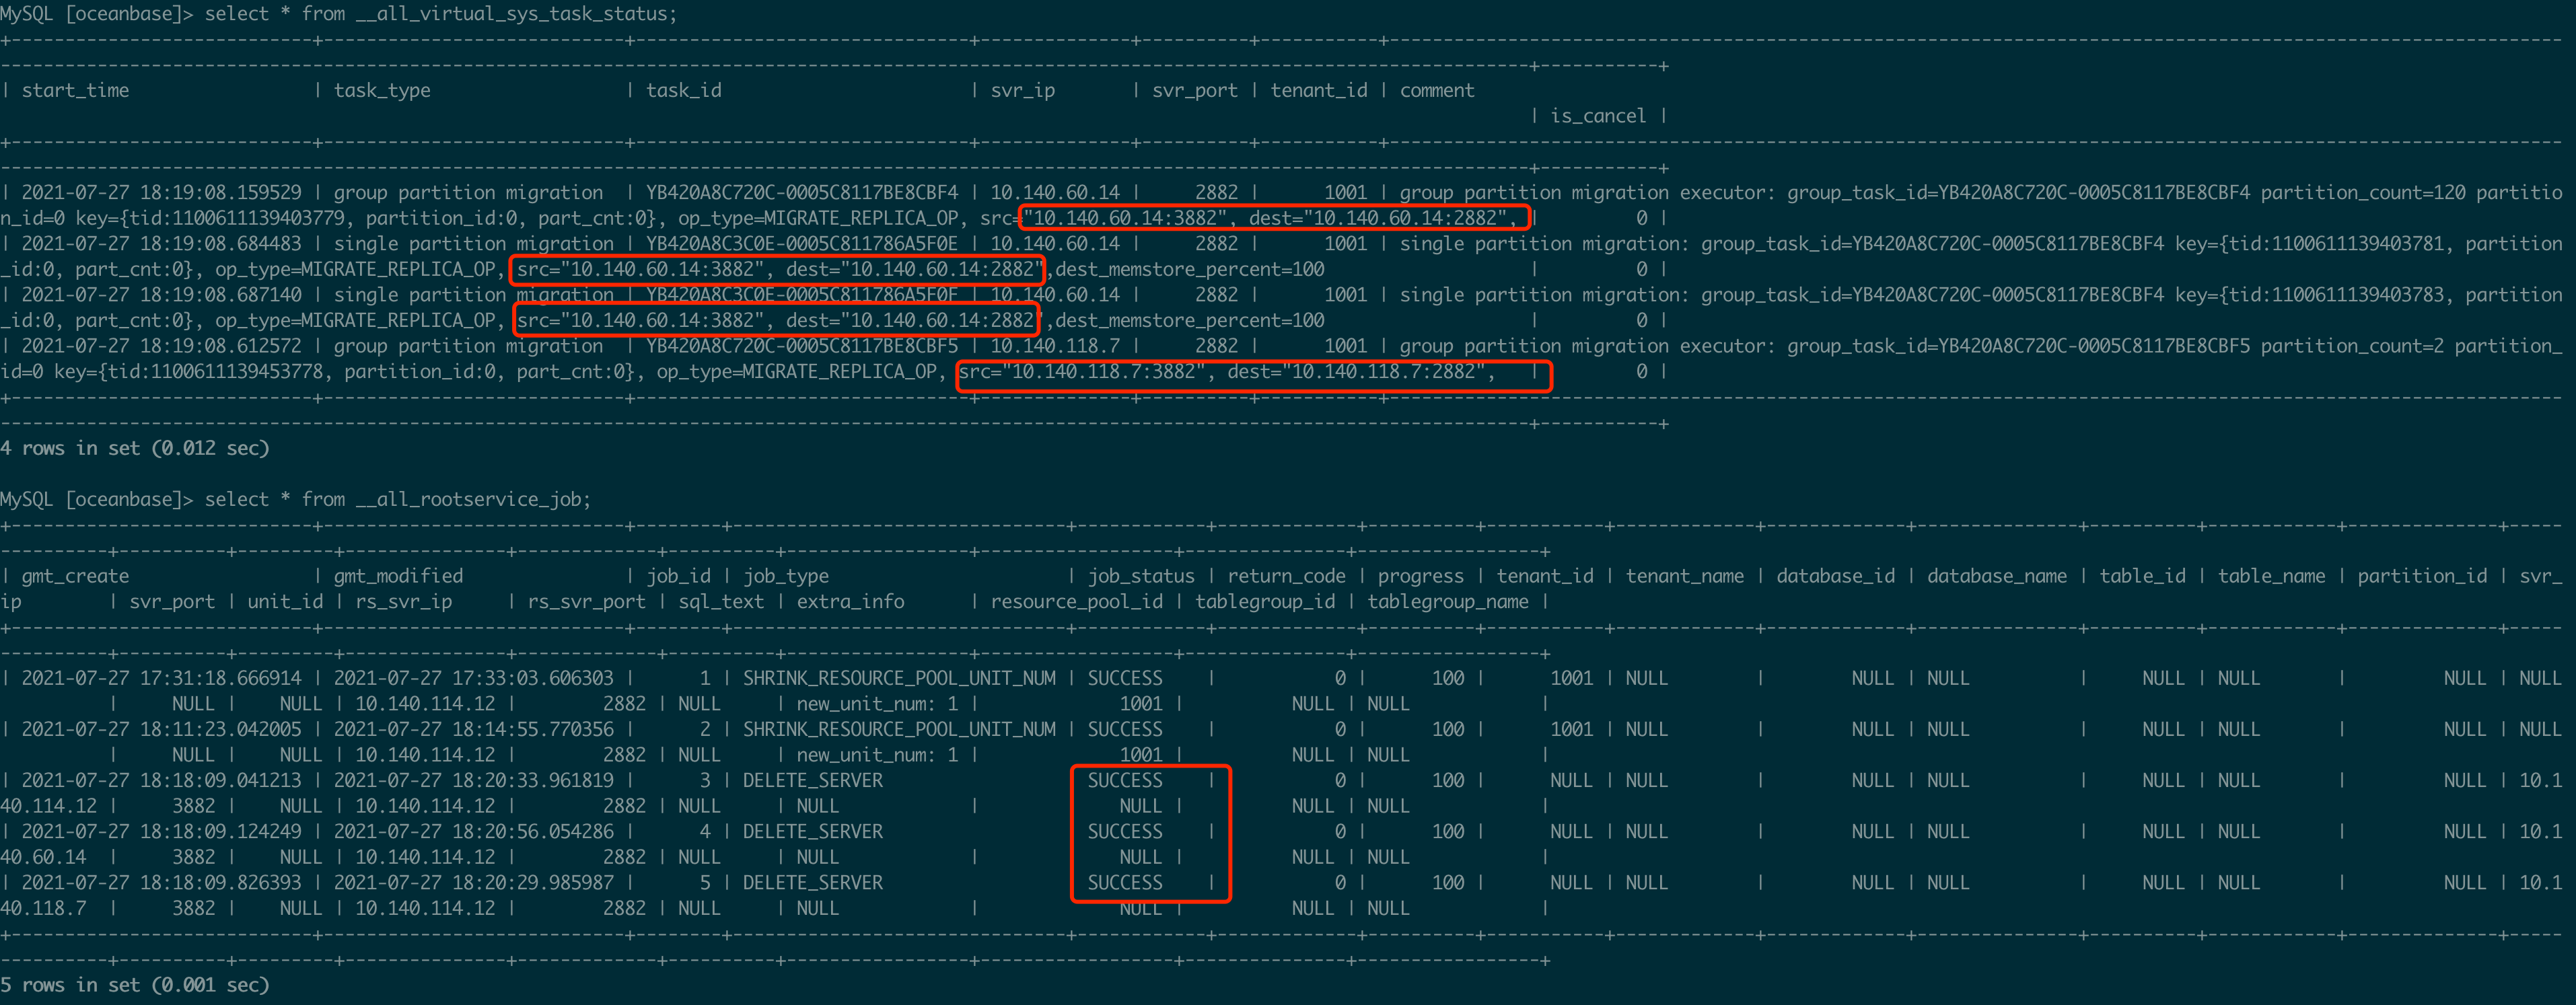Click the tenant_id header in first table

point(1318,90)
